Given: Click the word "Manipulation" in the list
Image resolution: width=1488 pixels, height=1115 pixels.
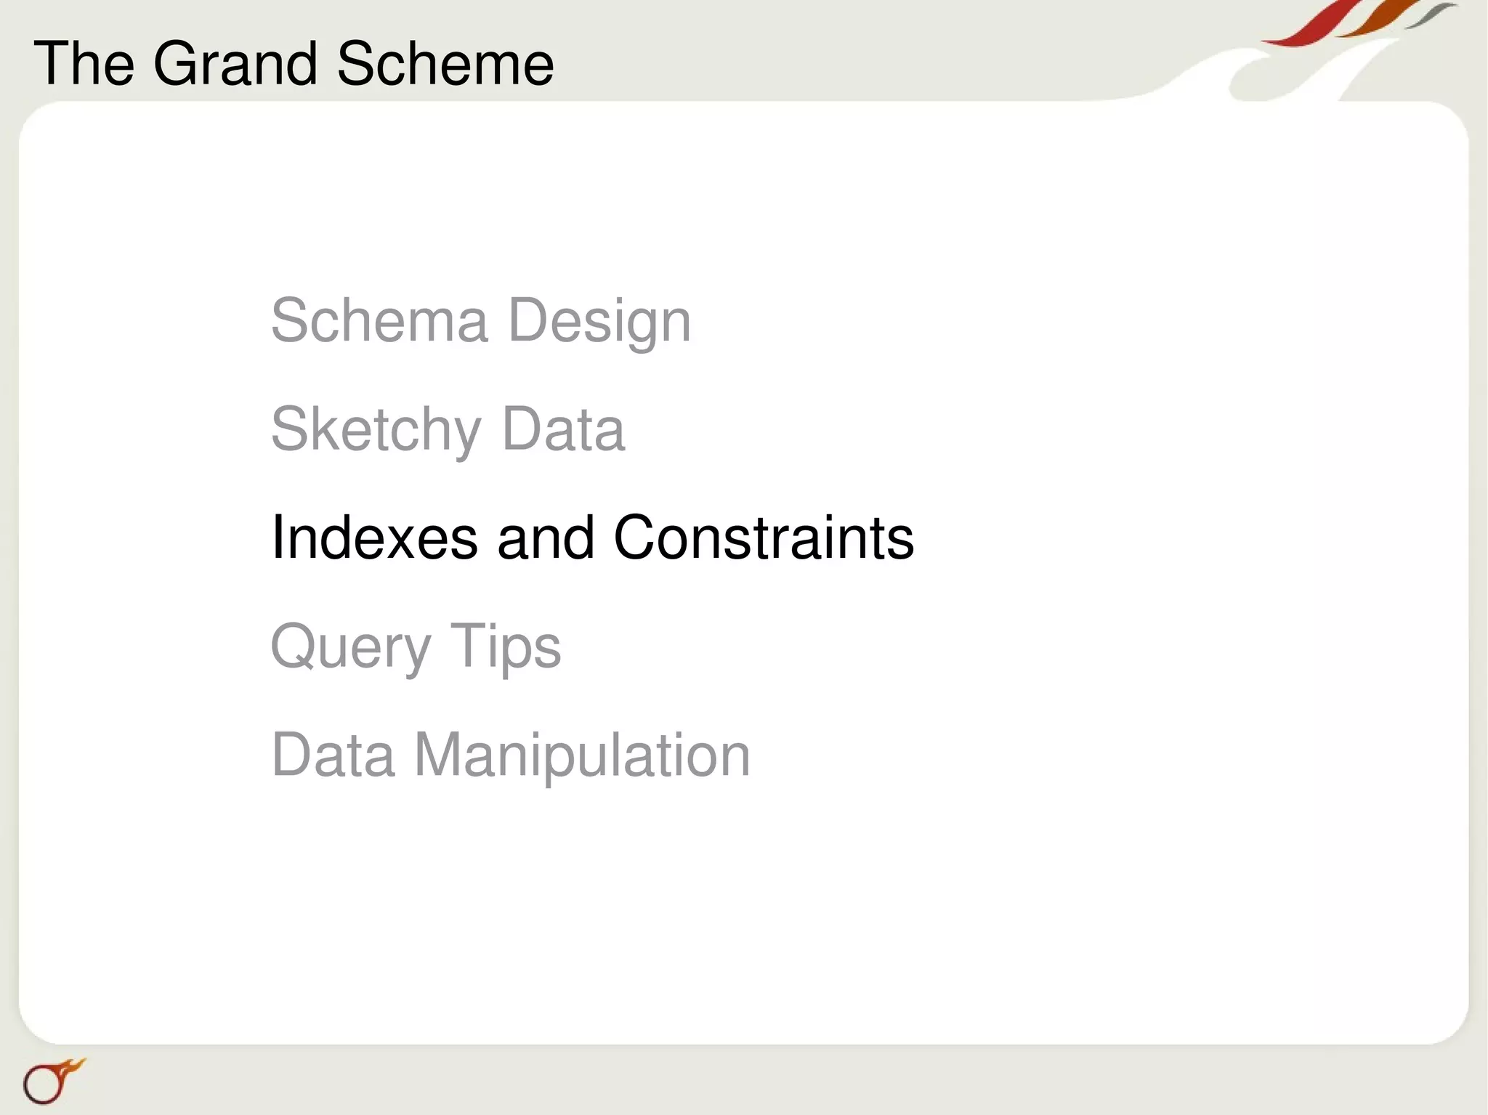Looking at the screenshot, I should [x=581, y=755].
